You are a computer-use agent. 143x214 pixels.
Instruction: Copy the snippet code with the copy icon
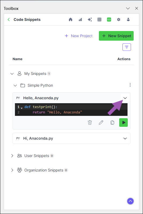coord(112,123)
